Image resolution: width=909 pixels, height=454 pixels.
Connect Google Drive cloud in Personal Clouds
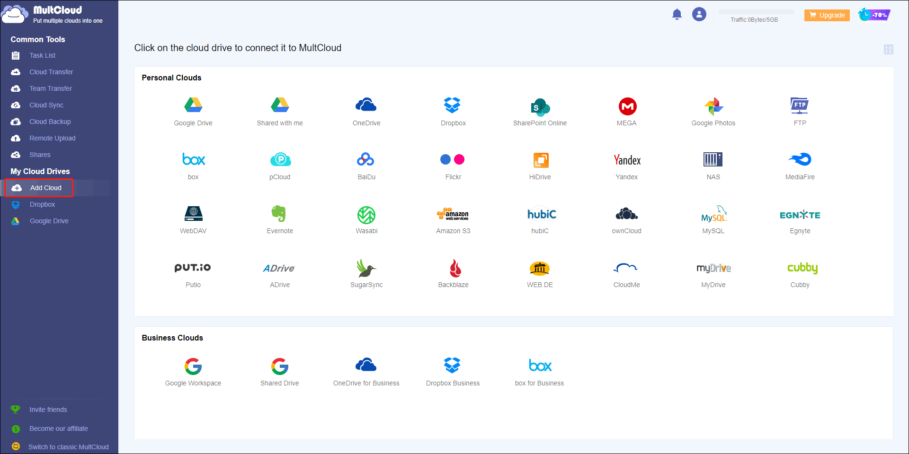tap(193, 105)
